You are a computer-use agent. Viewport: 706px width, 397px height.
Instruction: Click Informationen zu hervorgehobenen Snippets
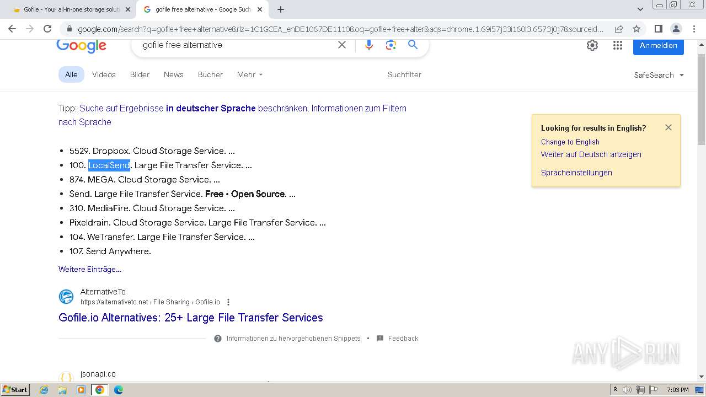point(293,339)
